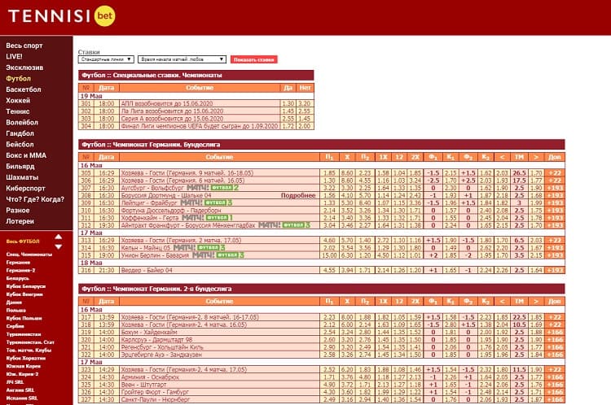This screenshot has height=405, width=611.
Task: Click Подробнее in Боруссия Дортмунд row
Action: point(298,195)
